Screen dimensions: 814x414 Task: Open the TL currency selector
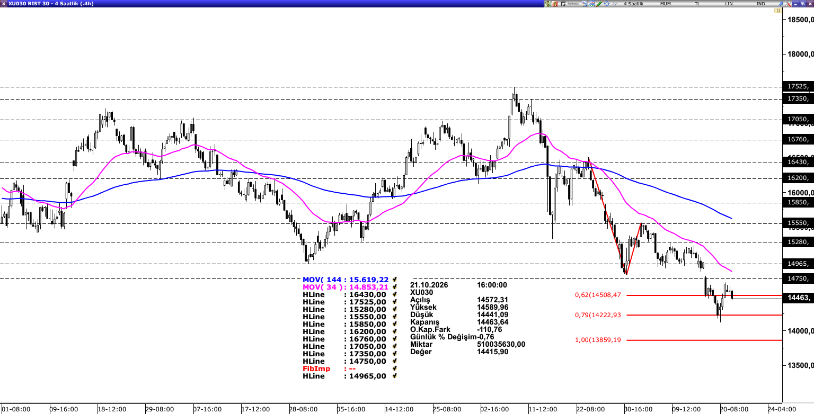(x=697, y=4)
